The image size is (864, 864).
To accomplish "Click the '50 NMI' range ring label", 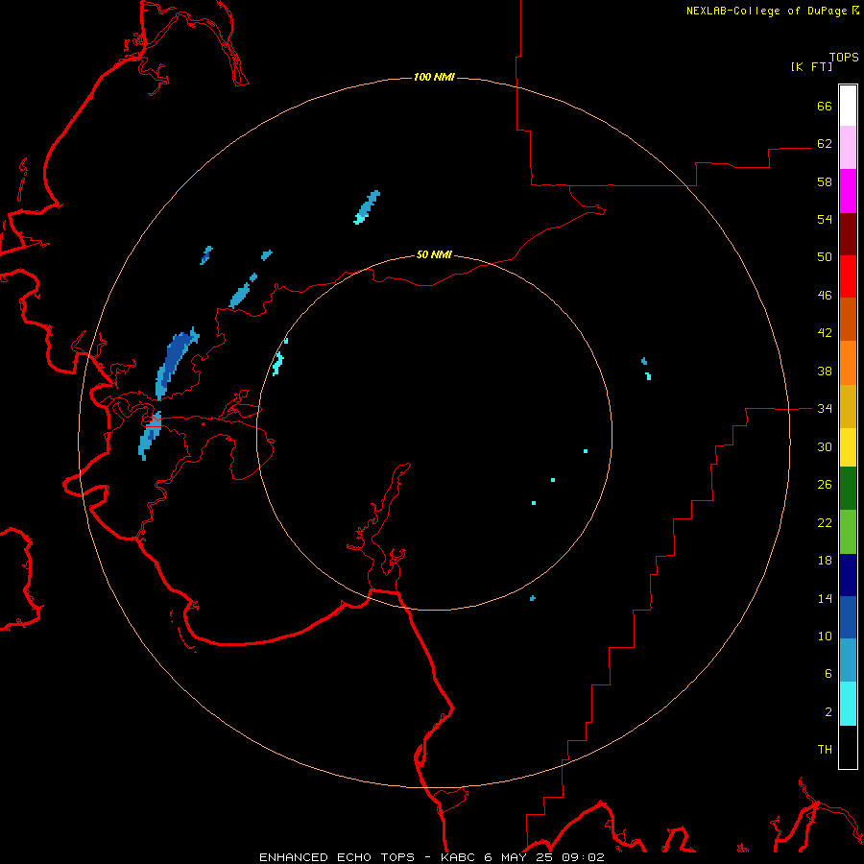I will [x=434, y=254].
